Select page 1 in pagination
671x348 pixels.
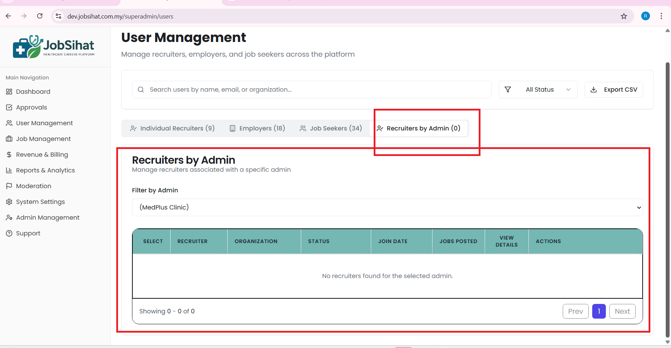599,311
